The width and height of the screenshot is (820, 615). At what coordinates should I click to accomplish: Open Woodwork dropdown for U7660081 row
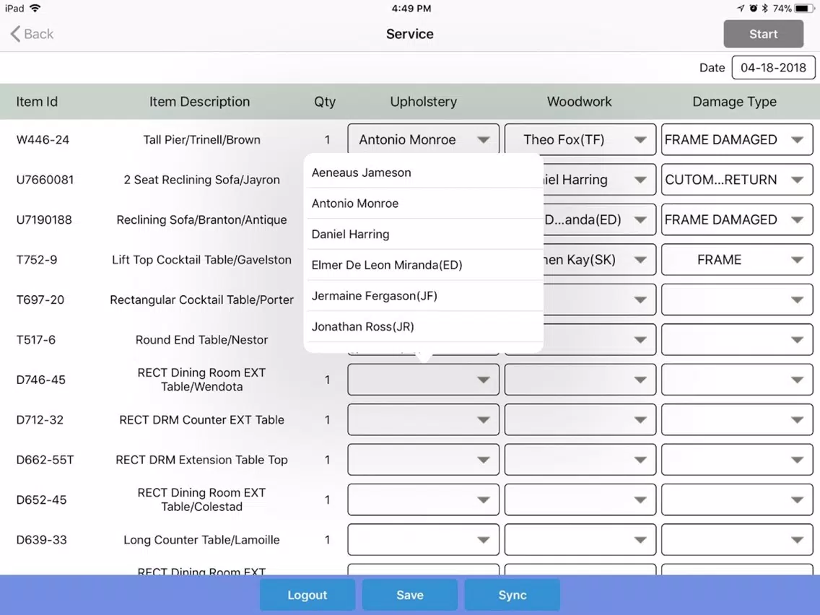[x=599, y=180]
